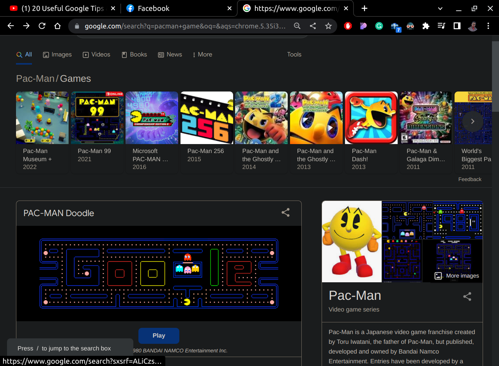This screenshot has height=366, width=499.
Task: Select the 'Video game series' subtitle
Action: point(354,310)
